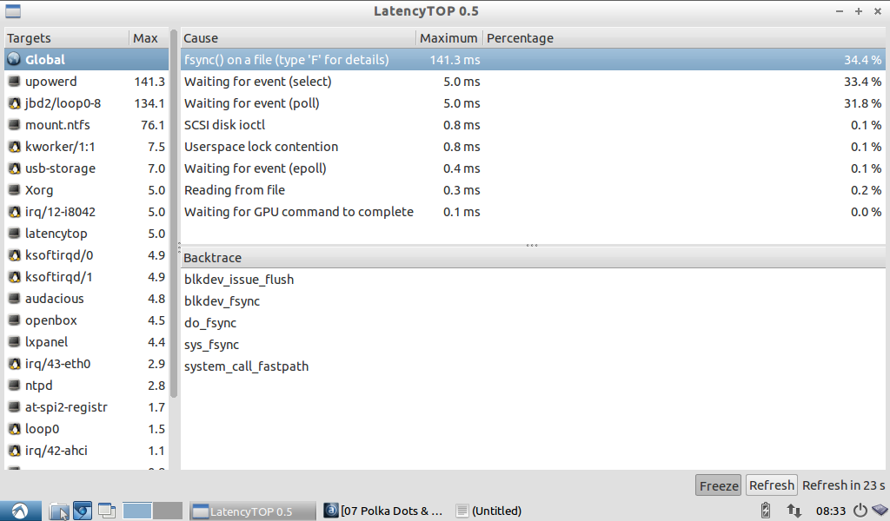Activate LatencyTOP 0.5 taskbar entry
Viewport: 890px width, 521px height.
coord(252,511)
